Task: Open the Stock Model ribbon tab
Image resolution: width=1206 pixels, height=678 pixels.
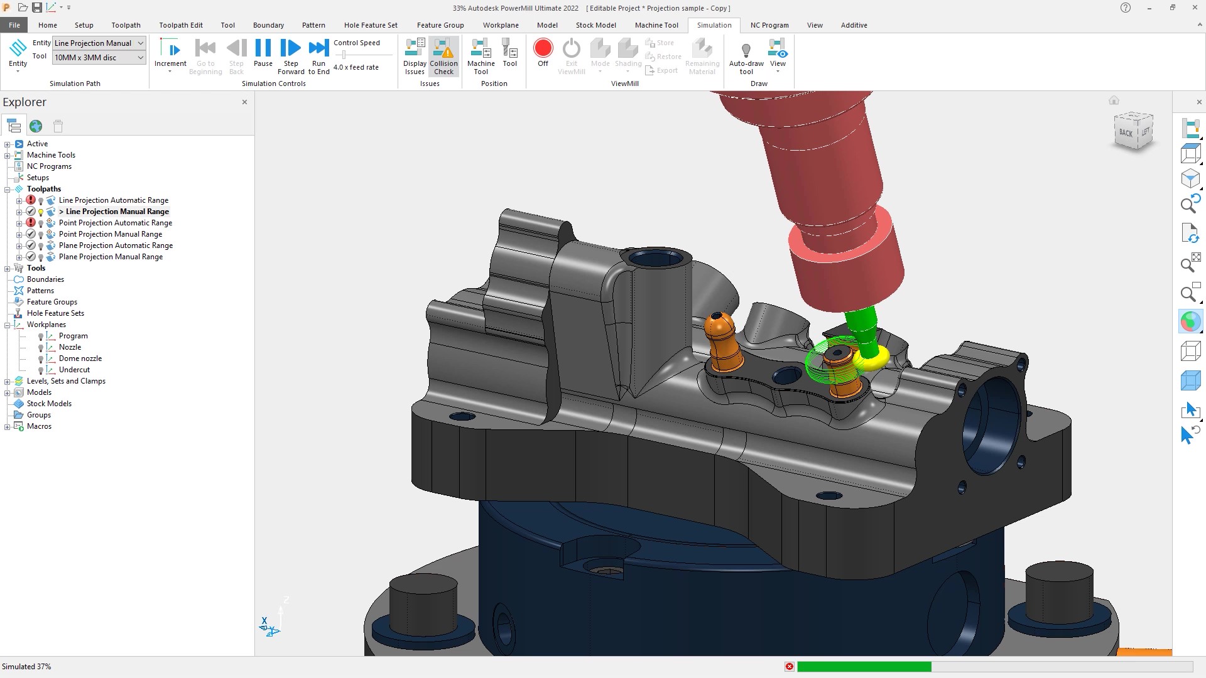Action: click(595, 25)
